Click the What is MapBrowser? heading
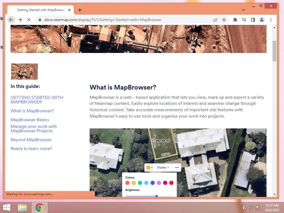This screenshot has width=284, height=213. tap(123, 87)
